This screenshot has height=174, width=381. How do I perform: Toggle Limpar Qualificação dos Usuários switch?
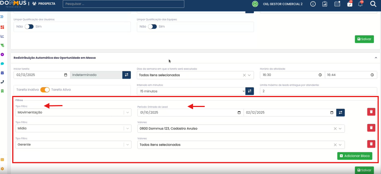(x=29, y=26)
